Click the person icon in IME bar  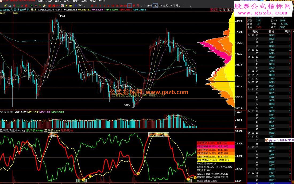pyautogui.click(x=286, y=140)
